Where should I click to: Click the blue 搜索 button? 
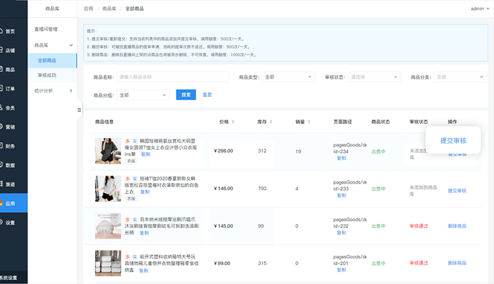tap(186, 95)
